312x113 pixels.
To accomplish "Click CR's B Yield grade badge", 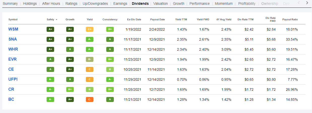I will tap(90, 89).
